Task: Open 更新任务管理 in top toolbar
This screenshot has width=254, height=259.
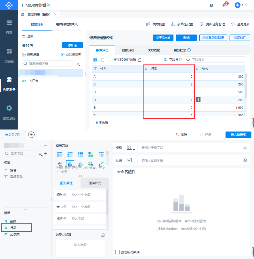Action: pyautogui.click(x=212, y=24)
